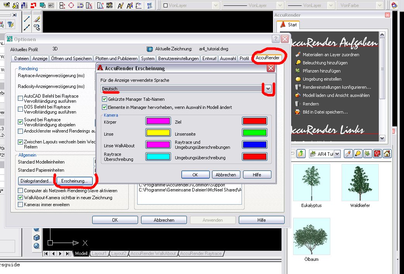
Task: Click the Erscheinung... button
Action: (x=74, y=181)
